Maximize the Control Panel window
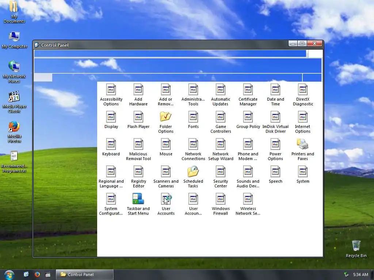Image resolution: width=374 pixels, height=280 pixels. pyautogui.click(x=302, y=43)
